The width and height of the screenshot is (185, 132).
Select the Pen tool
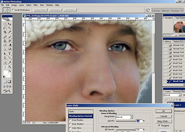click(x=5, y=58)
